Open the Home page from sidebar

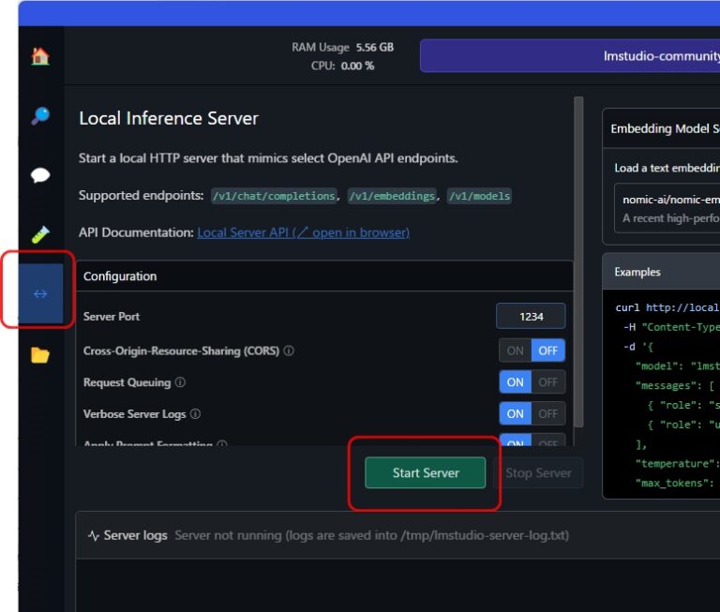[x=40, y=56]
